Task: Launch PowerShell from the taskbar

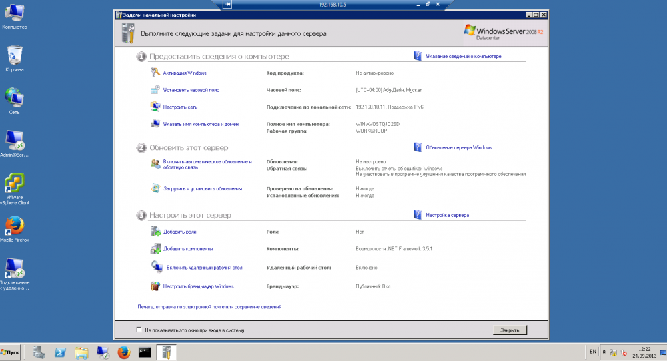Action: (x=60, y=352)
